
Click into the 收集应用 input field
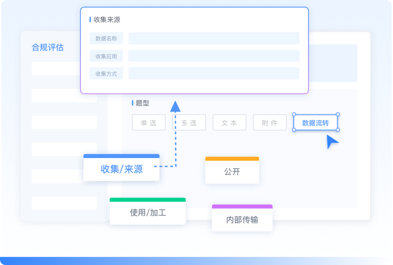point(213,56)
